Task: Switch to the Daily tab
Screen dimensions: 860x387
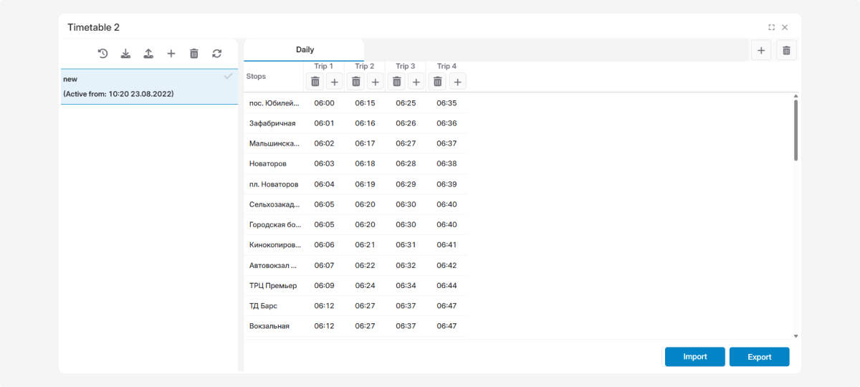Action: pos(305,50)
